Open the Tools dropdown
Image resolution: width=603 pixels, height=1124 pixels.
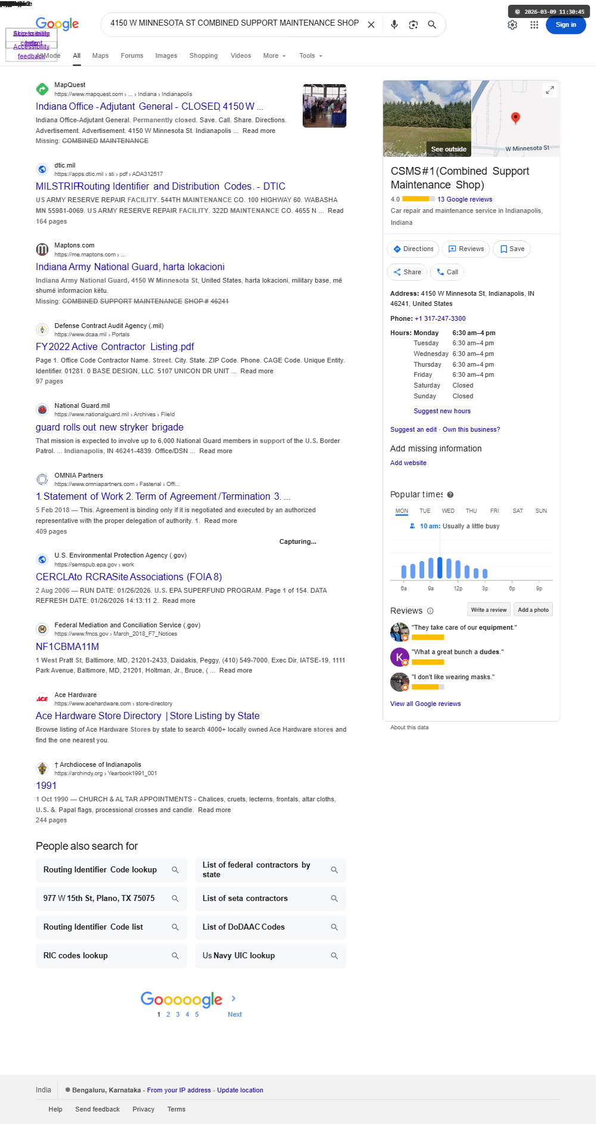coord(311,55)
